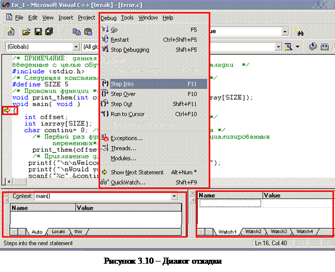Click the Value column header in Watch window
This screenshot has width=335, height=272.
[298, 196]
